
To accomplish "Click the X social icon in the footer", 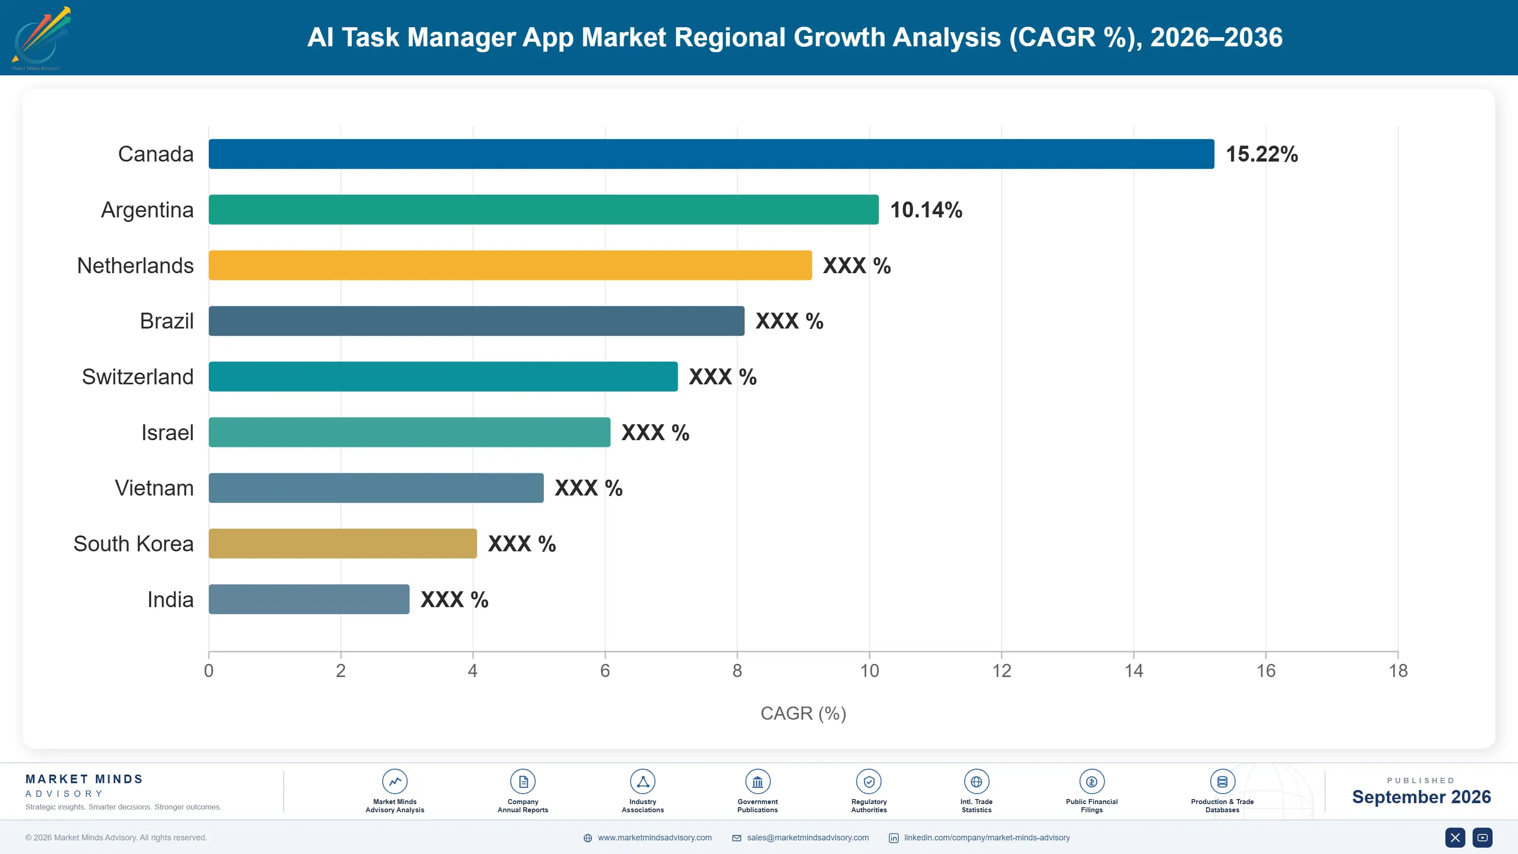I will click(1455, 838).
